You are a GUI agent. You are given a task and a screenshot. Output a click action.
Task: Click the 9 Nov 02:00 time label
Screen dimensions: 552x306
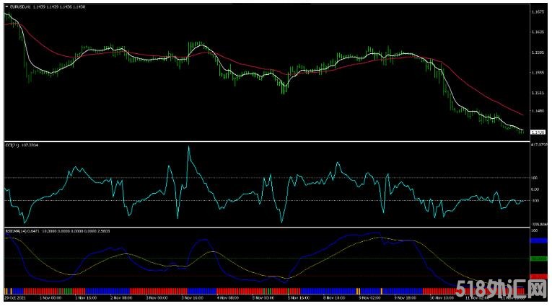point(369,298)
